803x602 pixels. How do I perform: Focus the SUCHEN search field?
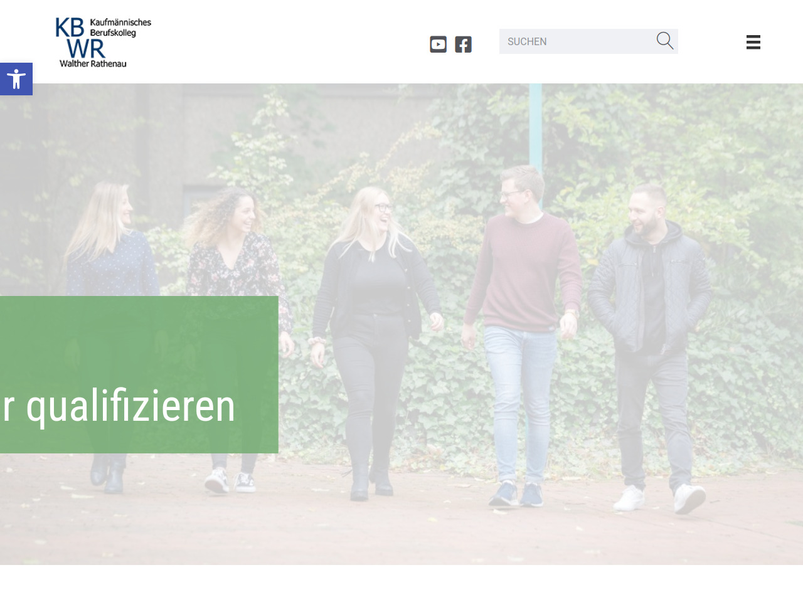click(577, 41)
